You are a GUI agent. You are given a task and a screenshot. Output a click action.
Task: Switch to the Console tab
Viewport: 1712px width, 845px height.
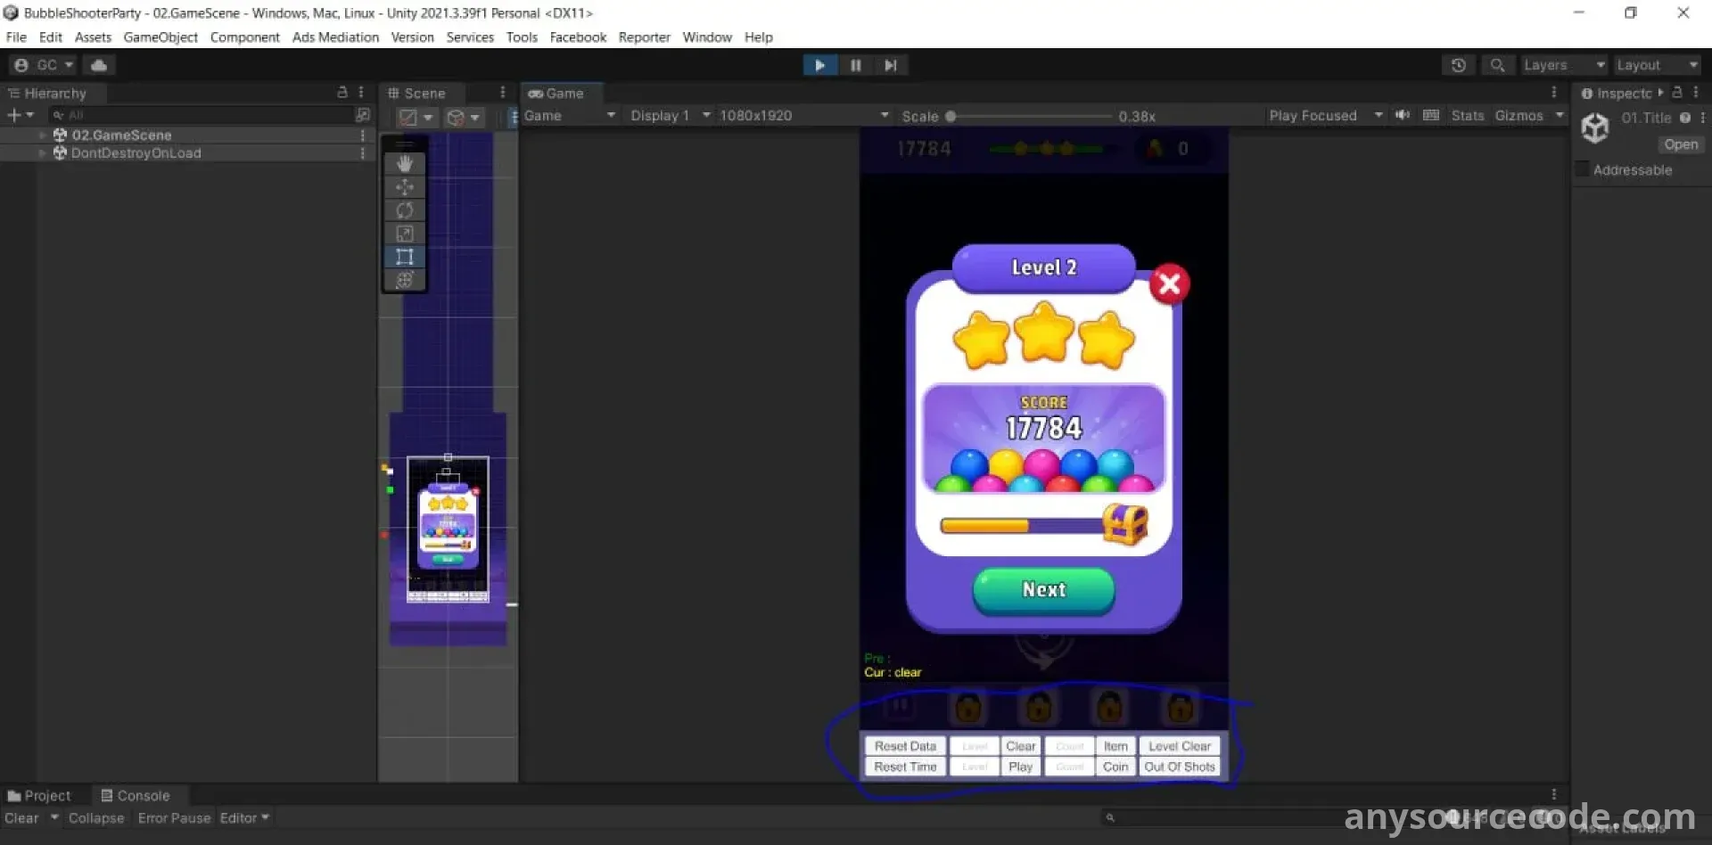pos(136,795)
